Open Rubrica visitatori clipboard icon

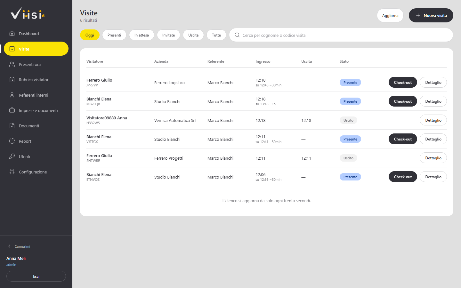tap(12, 79)
